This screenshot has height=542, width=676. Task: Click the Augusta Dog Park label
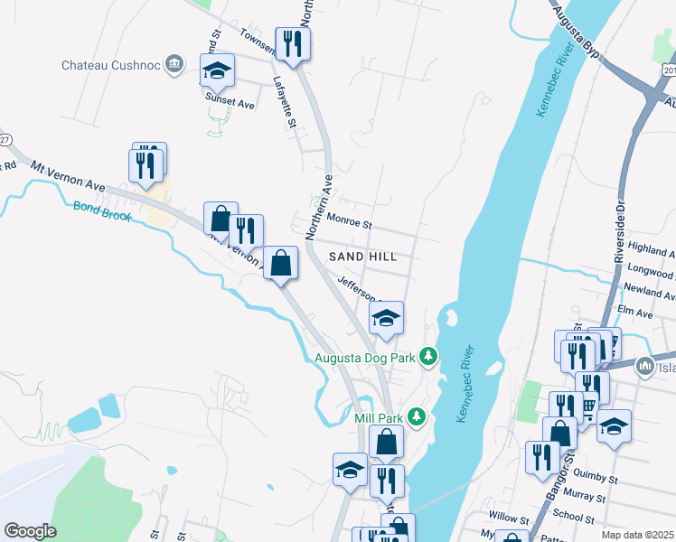pyautogui.click(x=365, y=358)
